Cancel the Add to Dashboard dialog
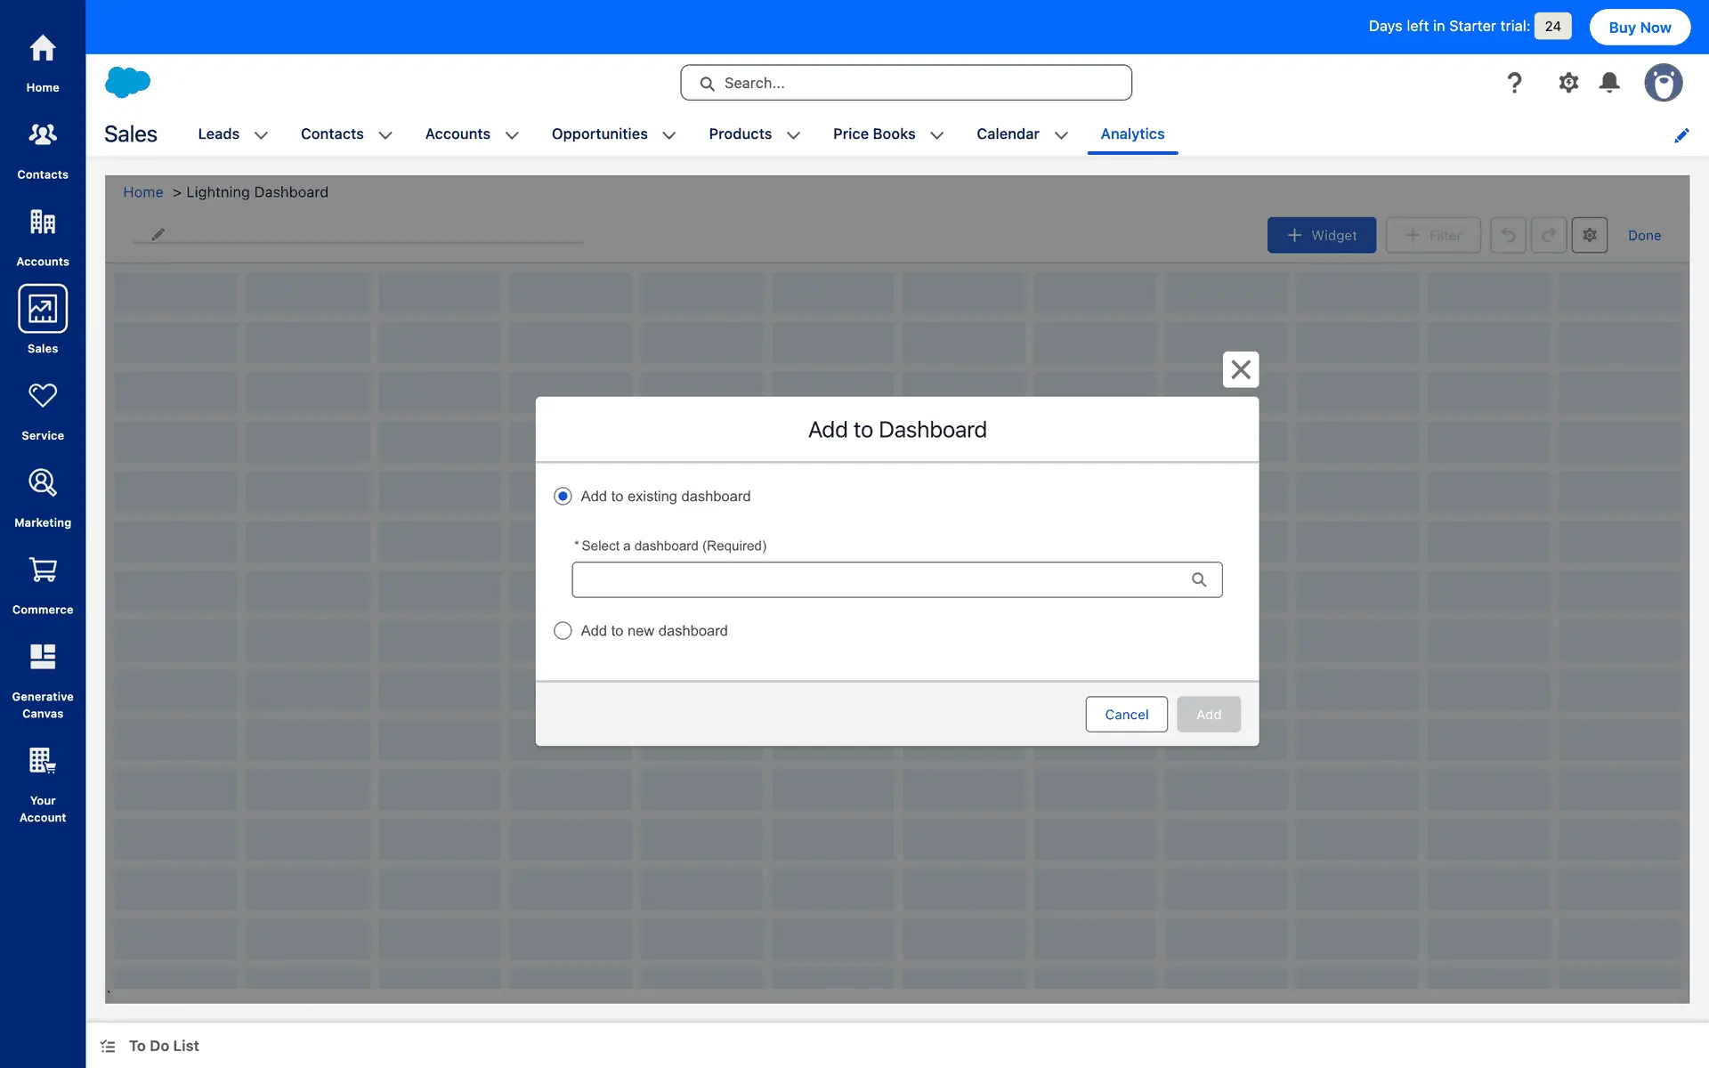This screenshot has height=1068, width=1709. [x=1126, y=715]
